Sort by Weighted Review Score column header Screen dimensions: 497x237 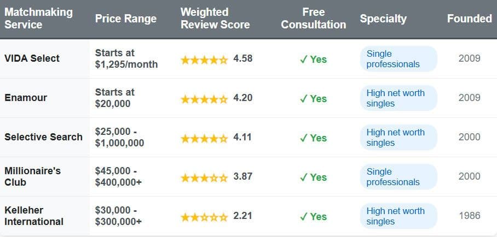pyautogui.click(x=215, y=19)
